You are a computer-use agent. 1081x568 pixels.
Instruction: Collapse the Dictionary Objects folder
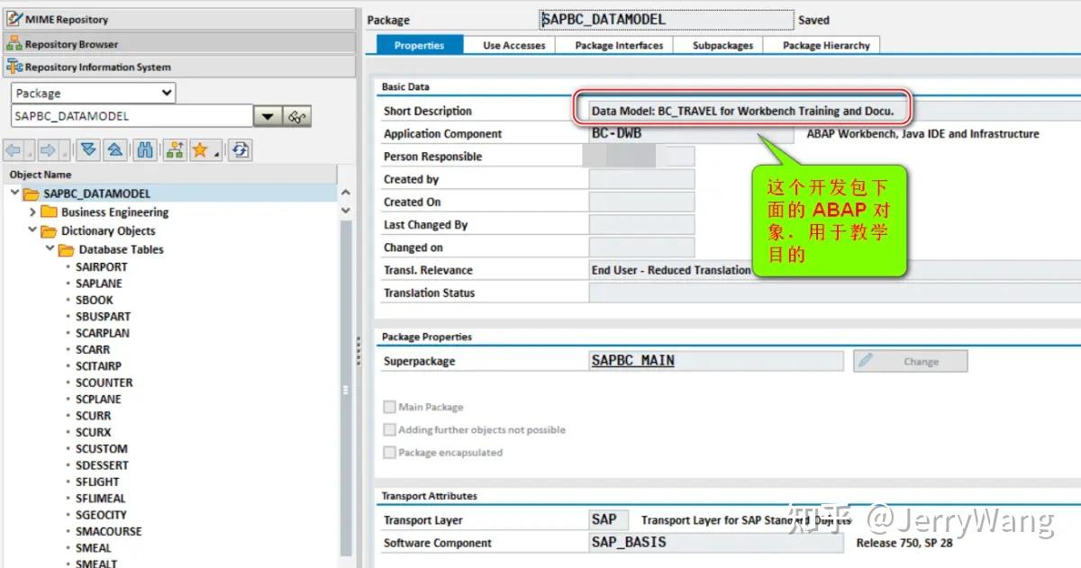tap(33, 231)
